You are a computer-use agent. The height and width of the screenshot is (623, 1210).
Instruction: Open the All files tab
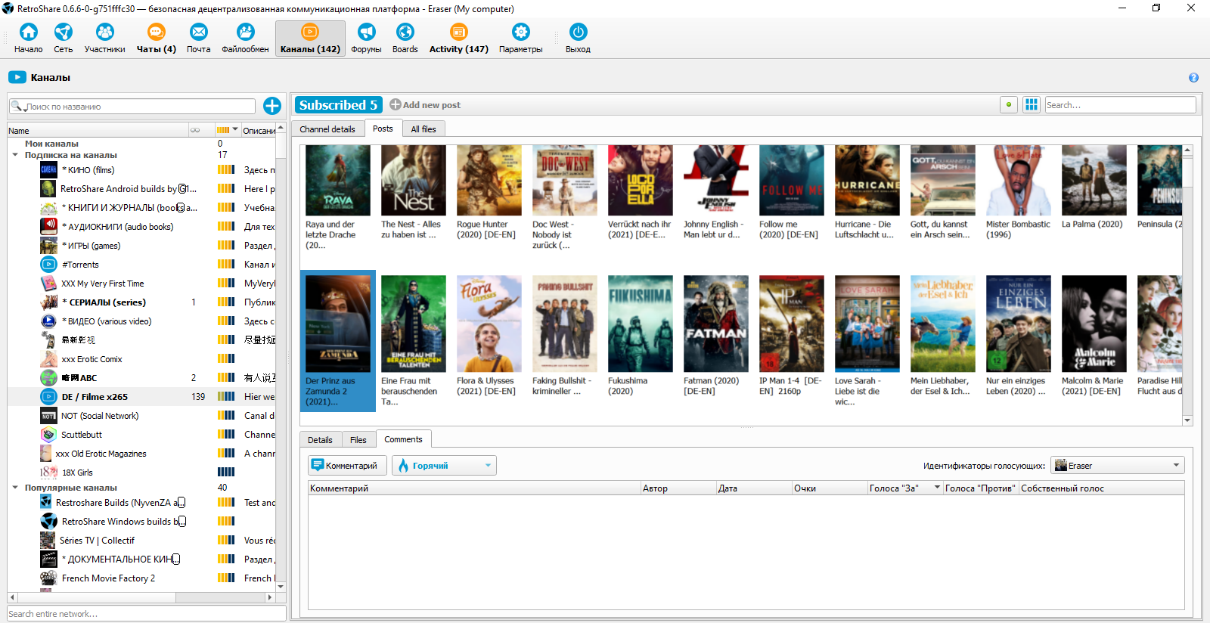[423, 129]
